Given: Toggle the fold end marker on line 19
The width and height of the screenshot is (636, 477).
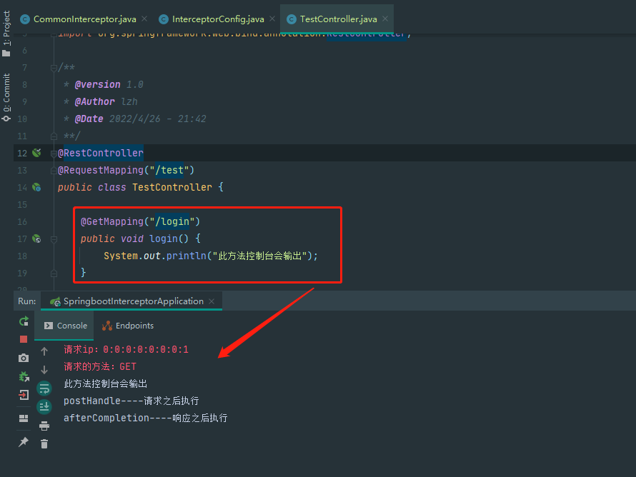Looking at the screenshot, I should click(54, 274).
